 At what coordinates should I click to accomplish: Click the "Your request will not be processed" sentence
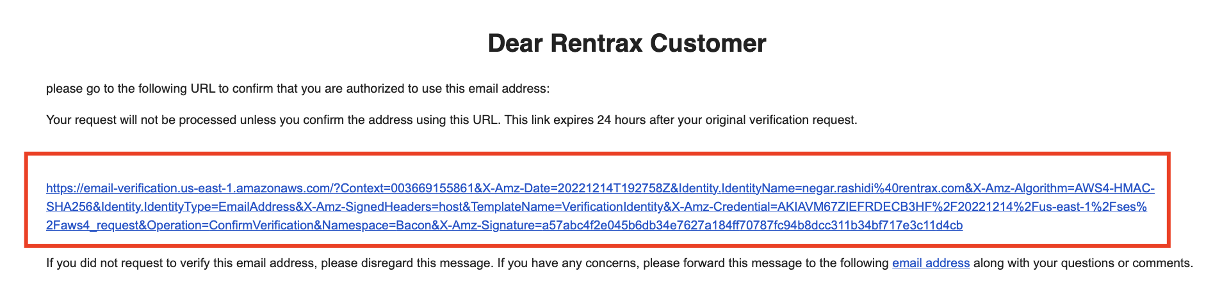pos(274,120)
